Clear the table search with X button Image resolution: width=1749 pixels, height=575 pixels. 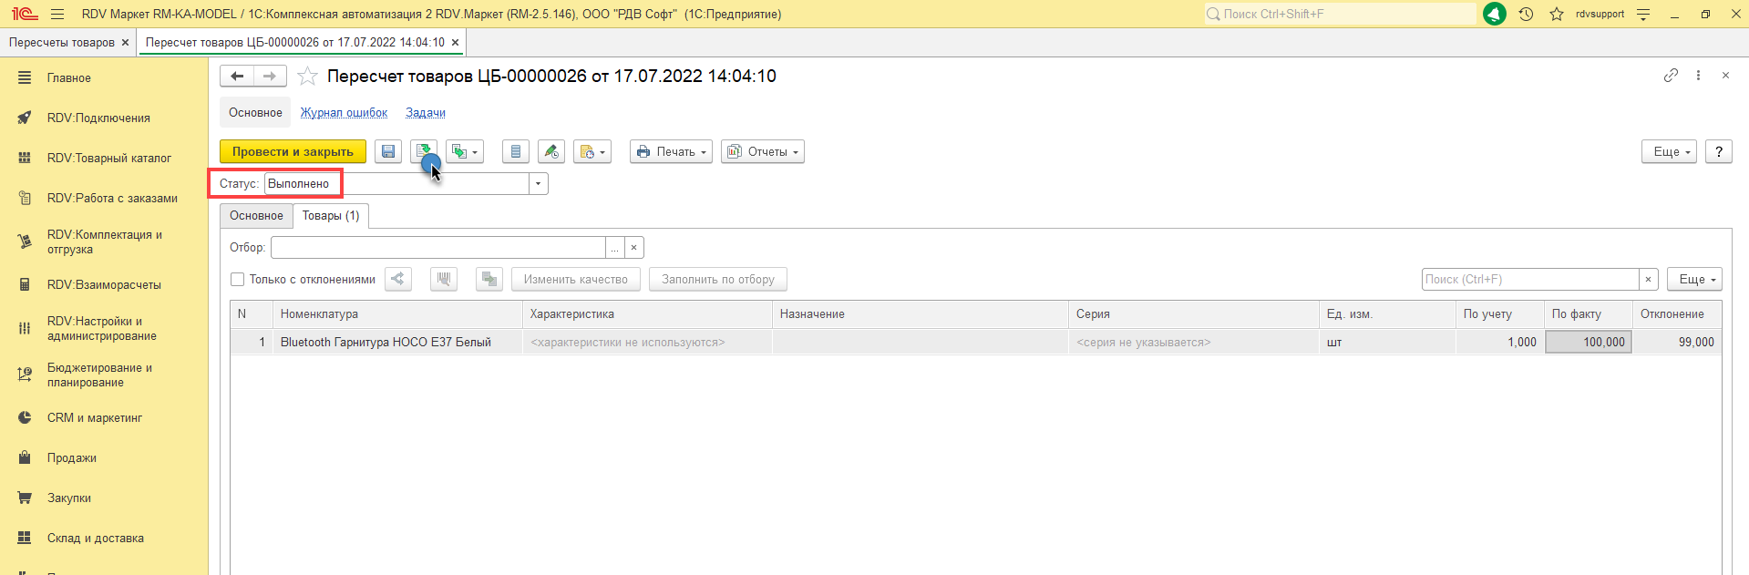[x=1649, y=280]
